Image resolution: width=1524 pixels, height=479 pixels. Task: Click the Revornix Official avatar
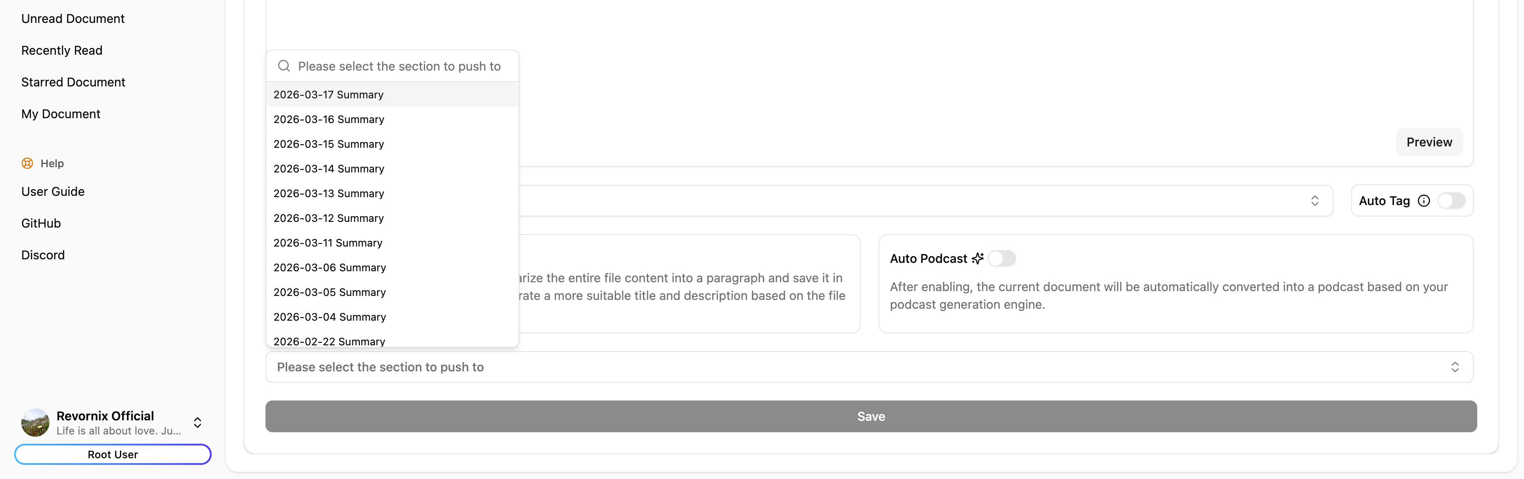(35, 422)
